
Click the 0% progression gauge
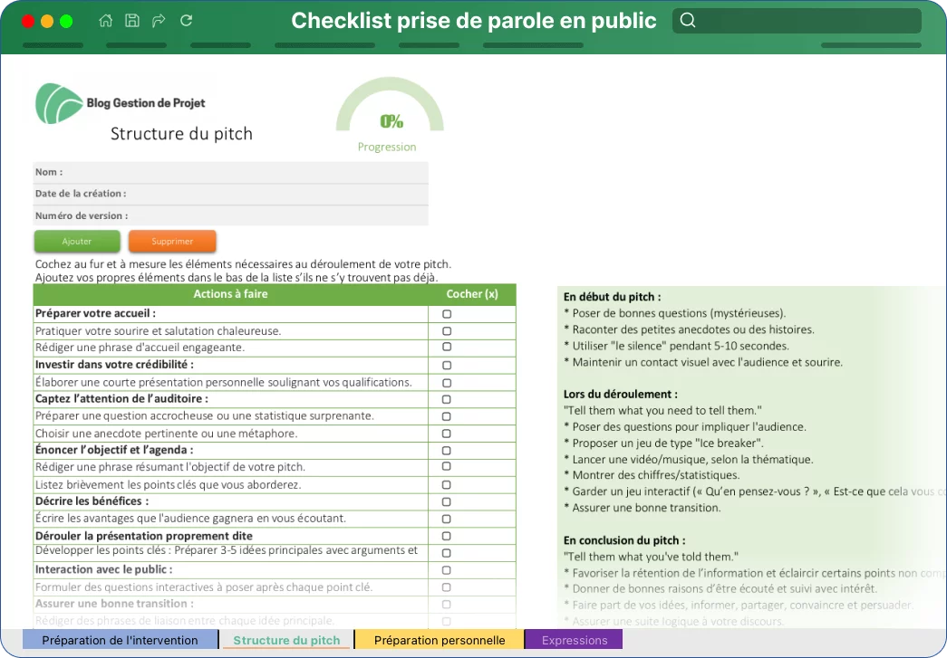tap(391, 106)
